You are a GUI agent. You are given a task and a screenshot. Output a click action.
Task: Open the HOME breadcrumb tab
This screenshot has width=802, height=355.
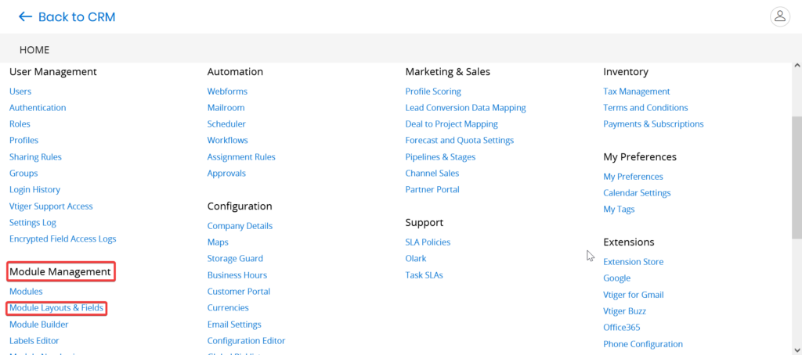coord(34,50)
